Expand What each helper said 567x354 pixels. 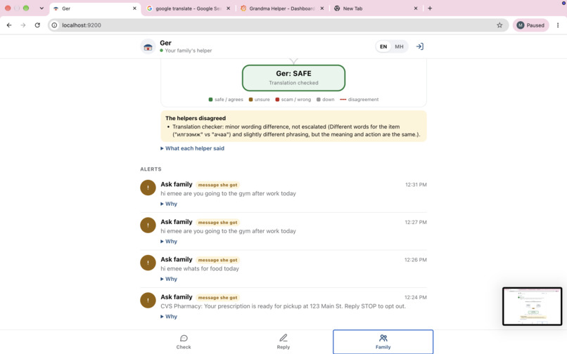[192, 148]
